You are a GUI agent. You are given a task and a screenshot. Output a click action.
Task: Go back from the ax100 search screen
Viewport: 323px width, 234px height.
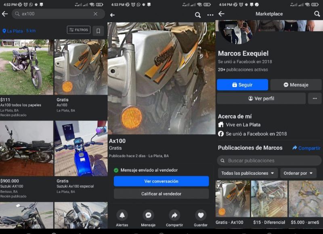5,14
